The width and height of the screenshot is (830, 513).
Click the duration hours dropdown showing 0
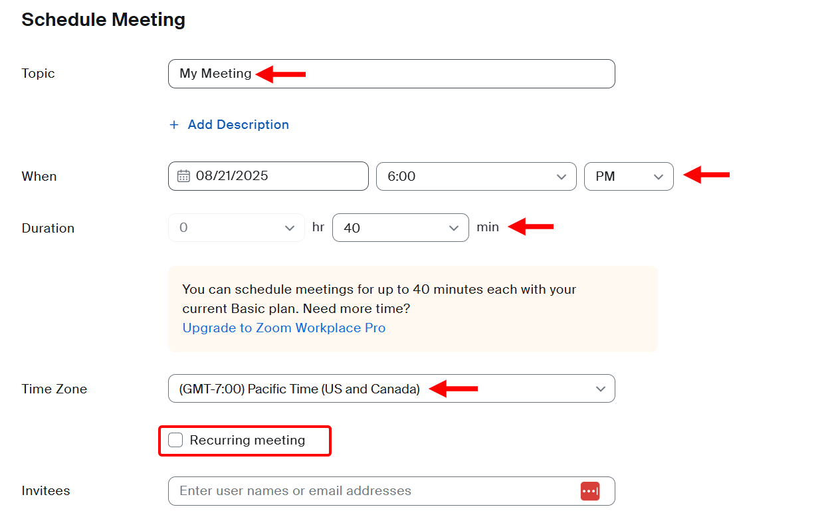[x=236, y=228]
